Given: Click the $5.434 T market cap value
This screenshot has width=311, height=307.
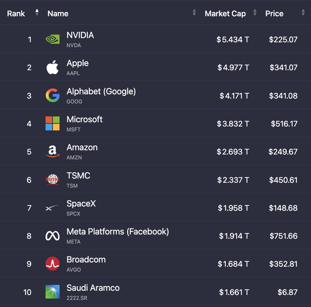Looking at the screenshot, I should click(x=233, y=39).
